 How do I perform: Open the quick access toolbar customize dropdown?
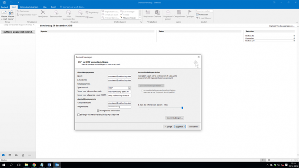18,3
